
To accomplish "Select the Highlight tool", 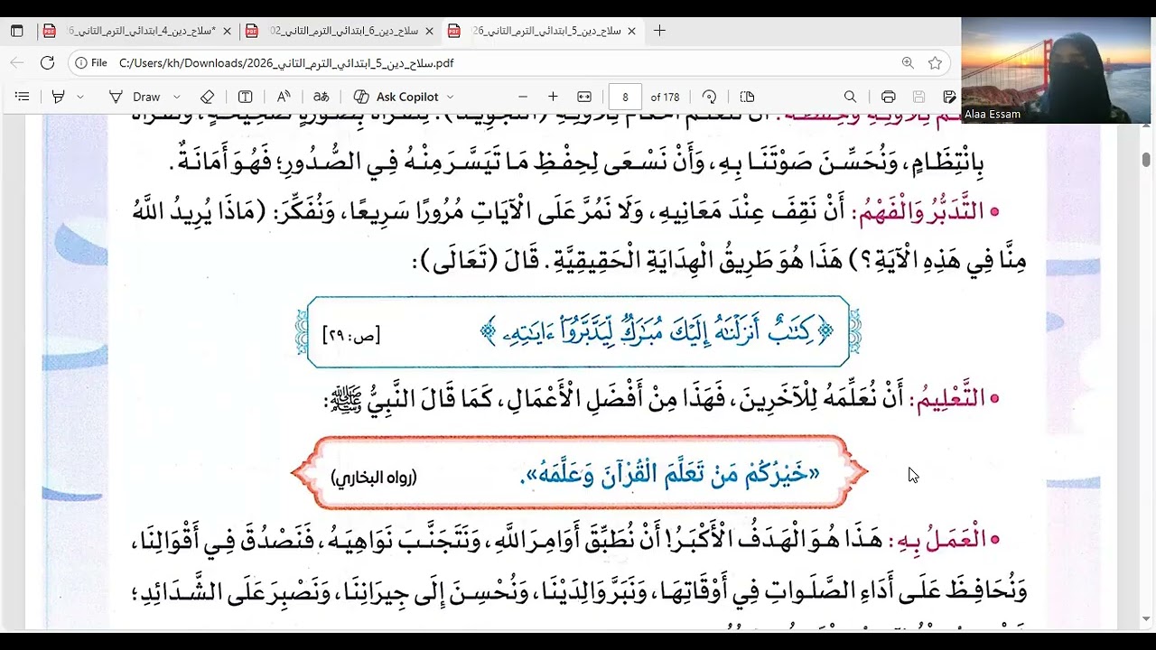I will click(59, 97).
